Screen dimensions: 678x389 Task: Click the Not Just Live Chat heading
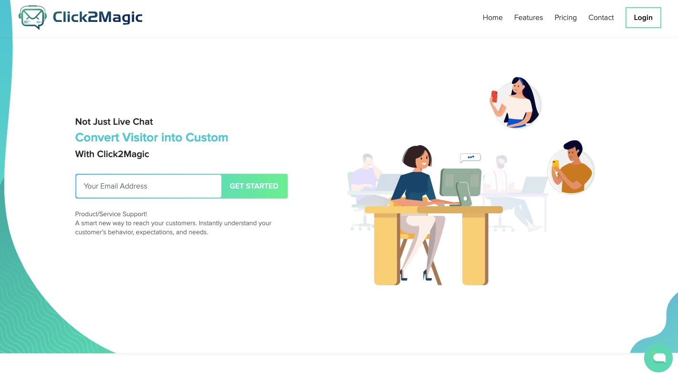(114, 122)
